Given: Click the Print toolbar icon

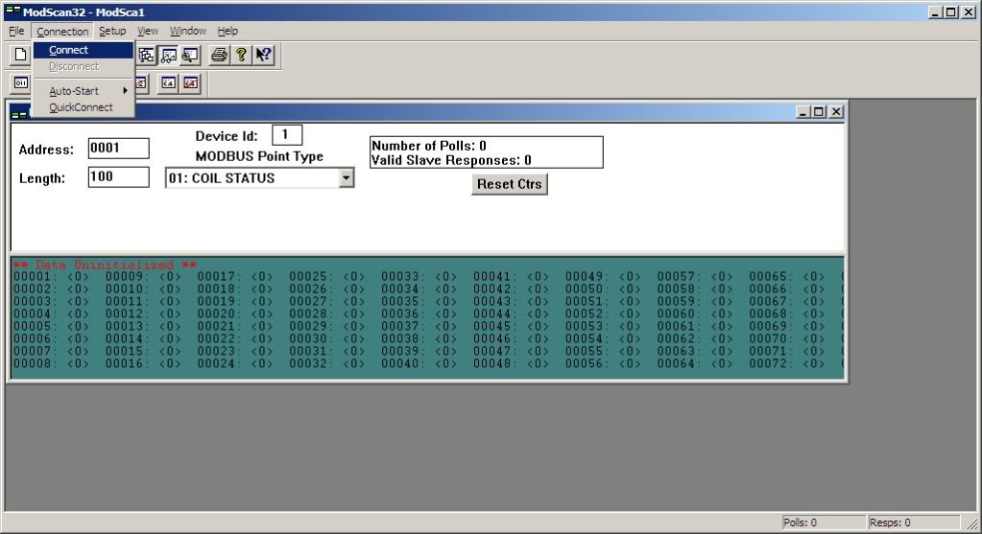Looking at the screenshot, I should coord(219,55).
